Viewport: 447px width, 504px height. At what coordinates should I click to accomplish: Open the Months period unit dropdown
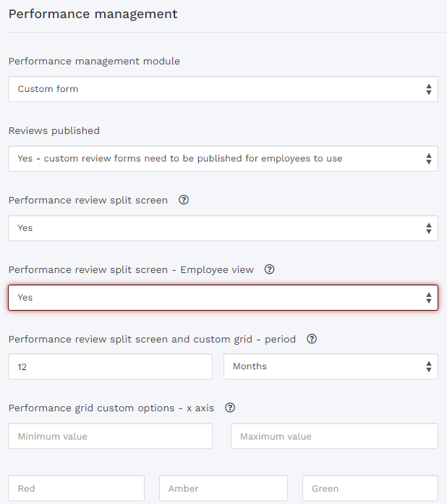point(331,366)
